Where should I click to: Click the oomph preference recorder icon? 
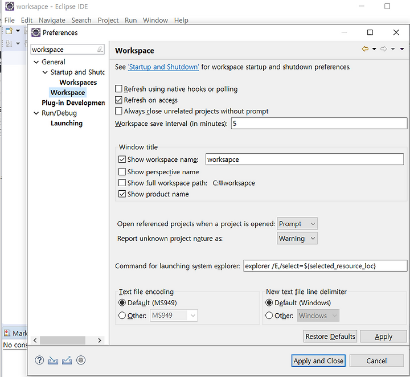click(81, 360)
